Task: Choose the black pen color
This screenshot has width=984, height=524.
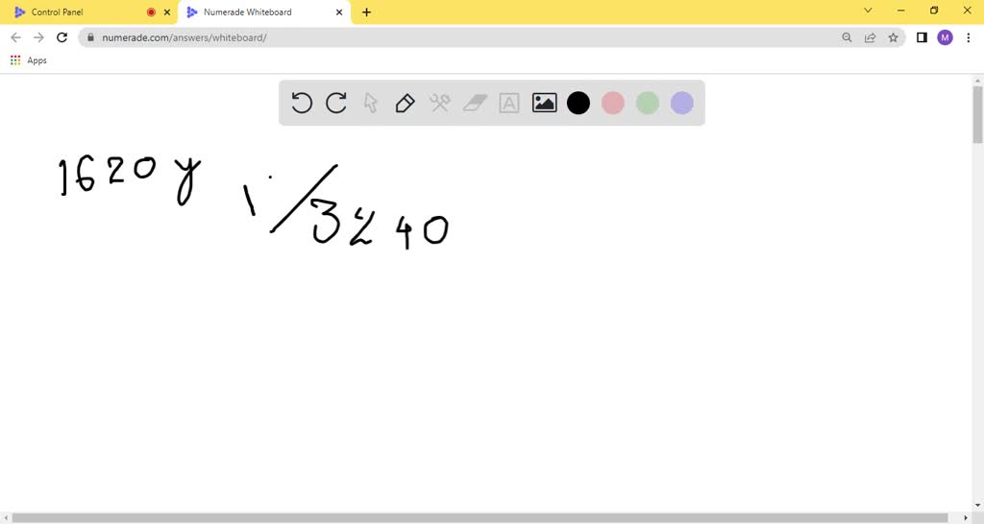Action: click(578, 103)
